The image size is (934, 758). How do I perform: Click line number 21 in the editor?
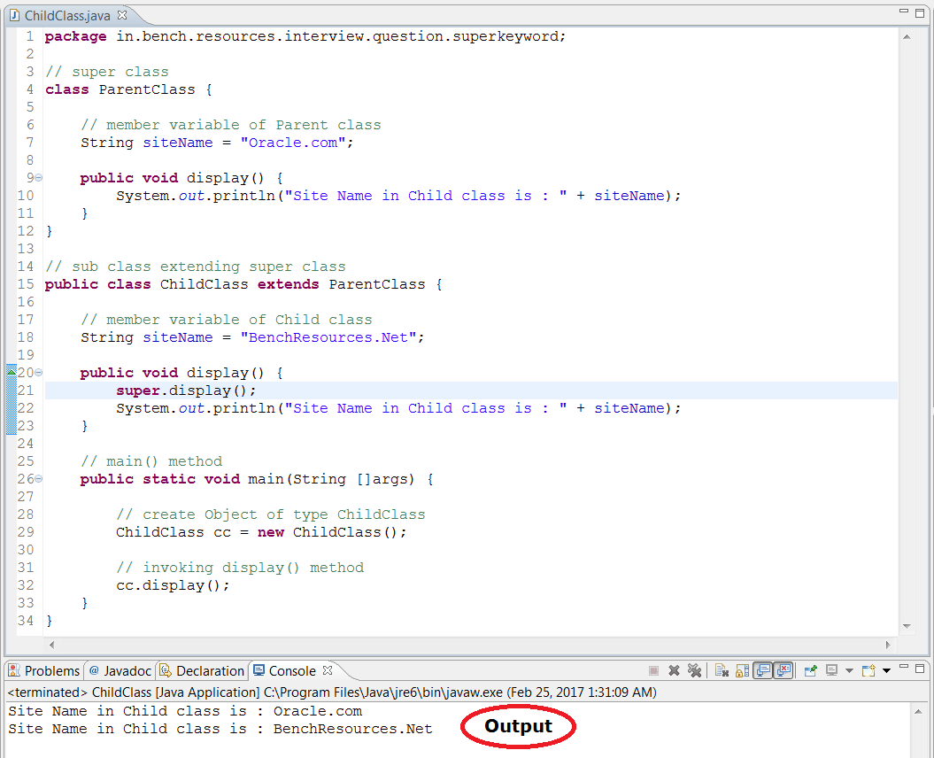click(26, 391)
